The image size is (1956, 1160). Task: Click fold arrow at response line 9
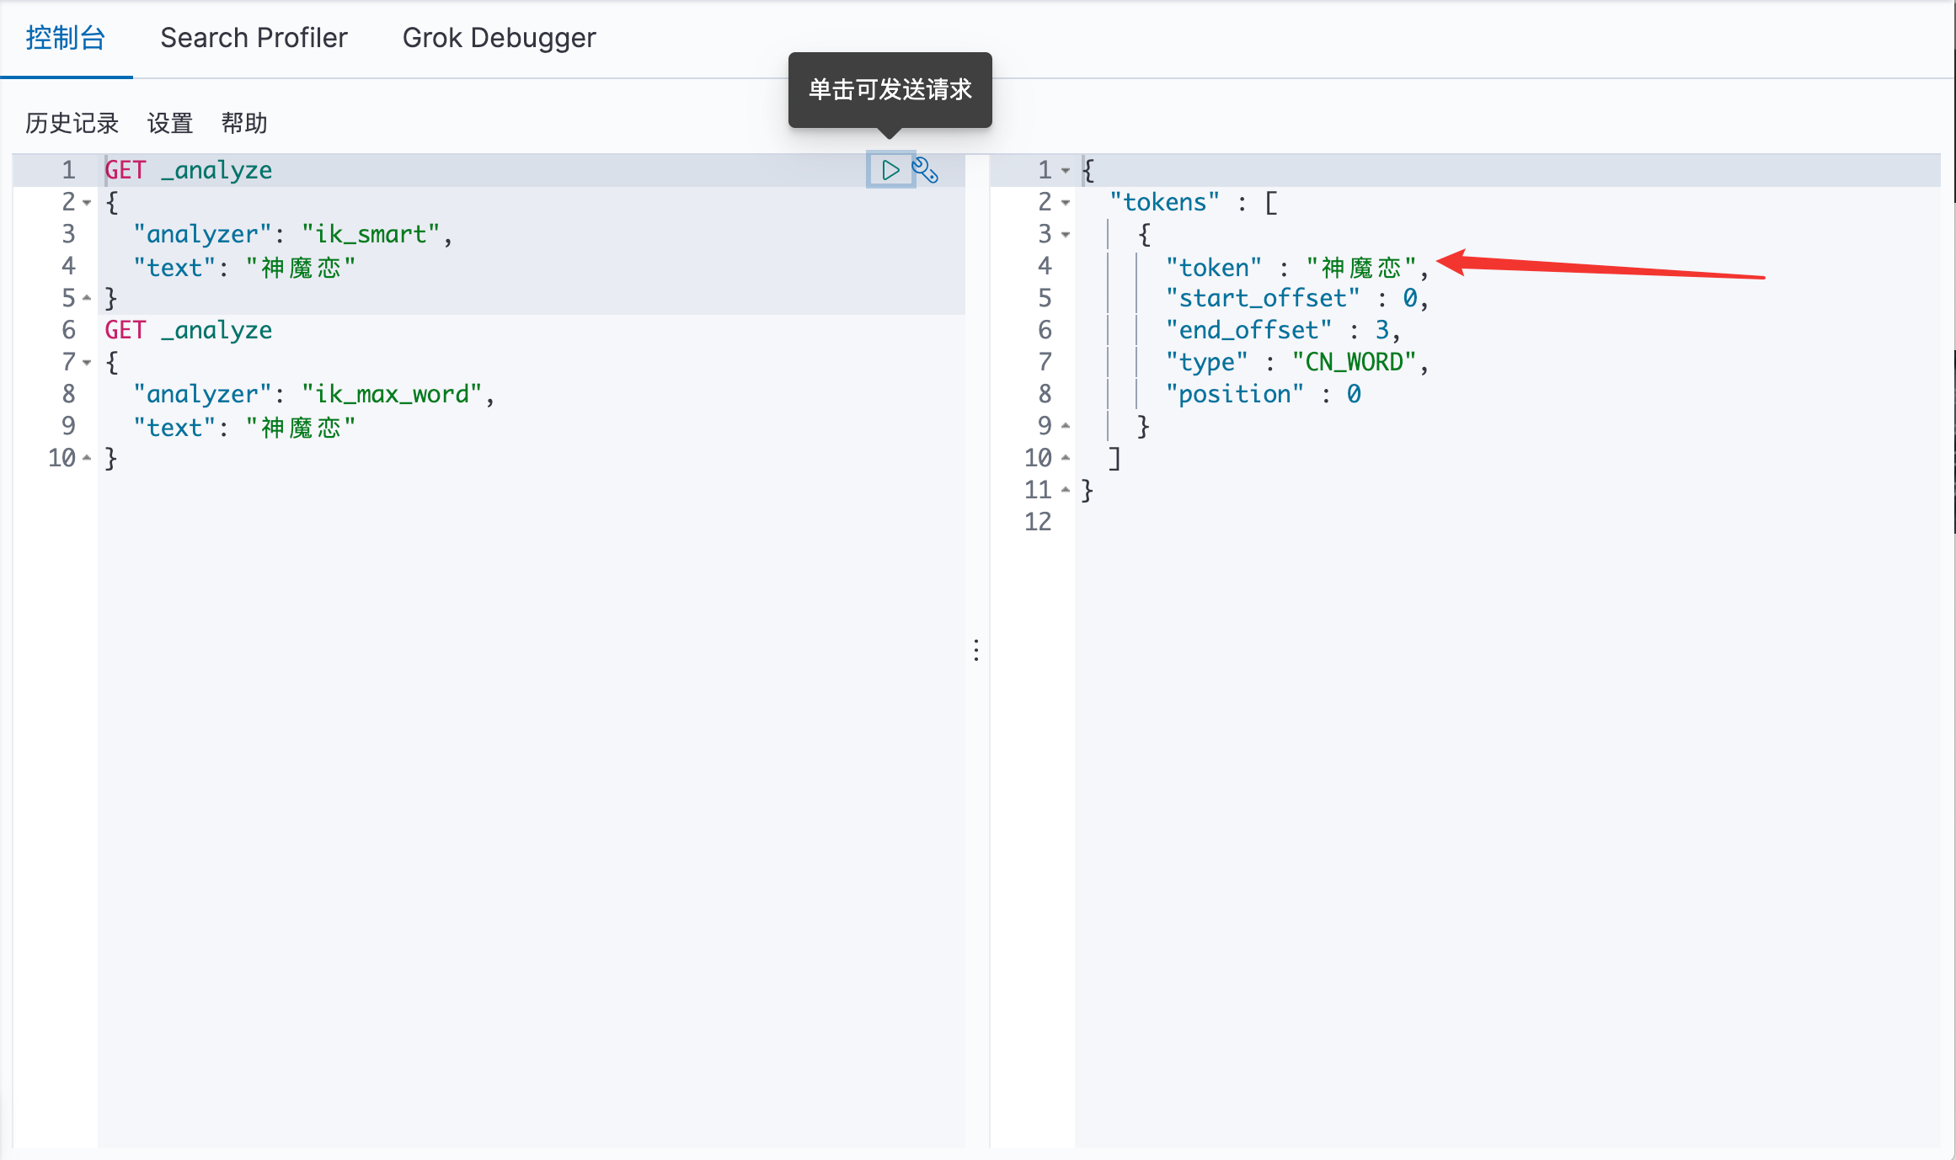pos(1066,426)
